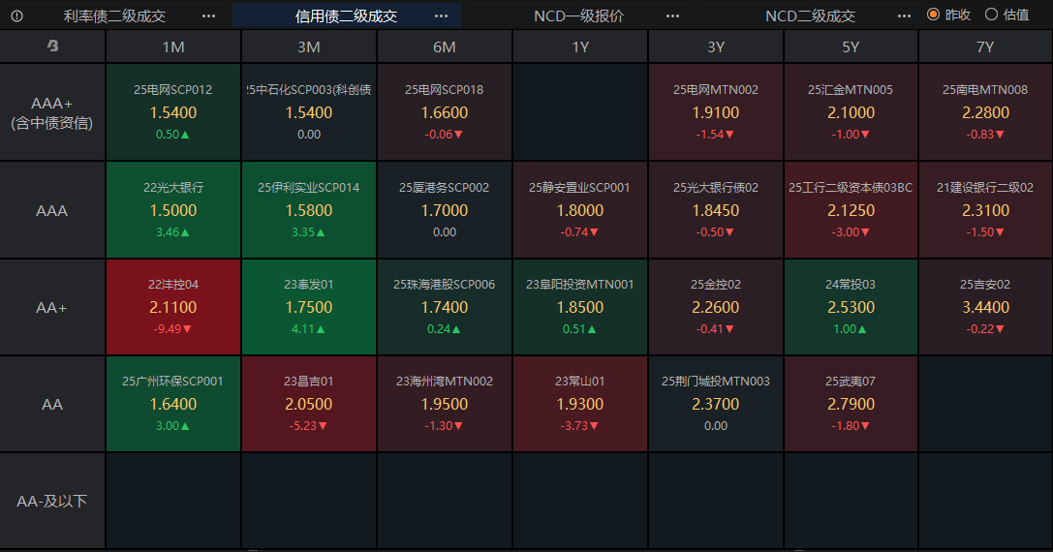Switch to the NCD一级报价 tab
Image resolution: width=1053 pixels, height=552 pixels.
tap(578, 15)
